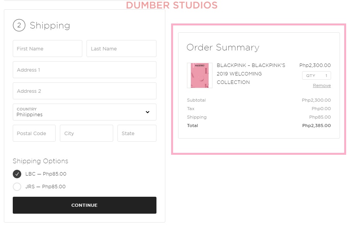The height and width of the screenshot is (226, 350).
Task: Click the step 2 Shipping circle icon
Action: point(18,25)
